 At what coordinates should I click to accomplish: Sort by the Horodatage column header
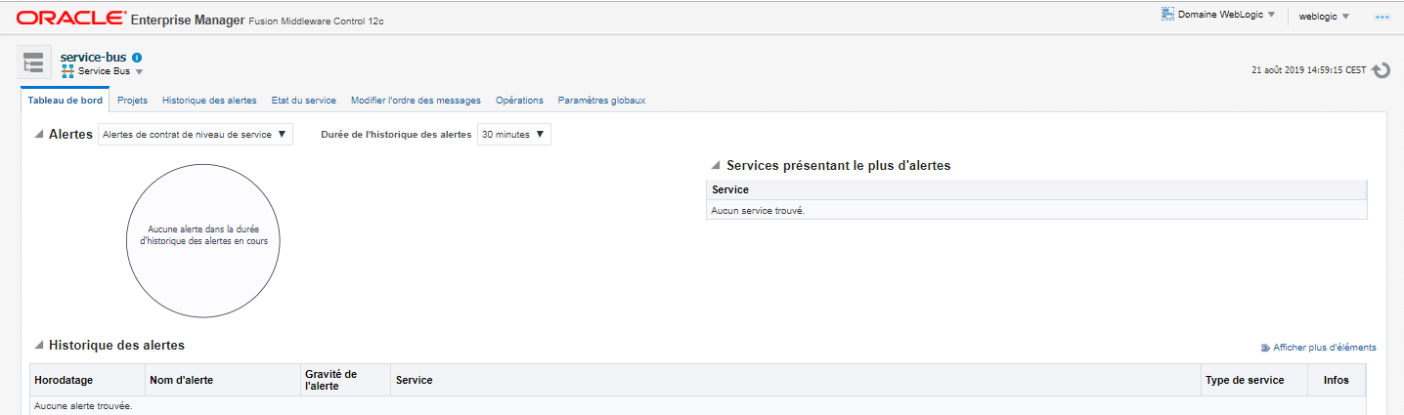(63, 380)
